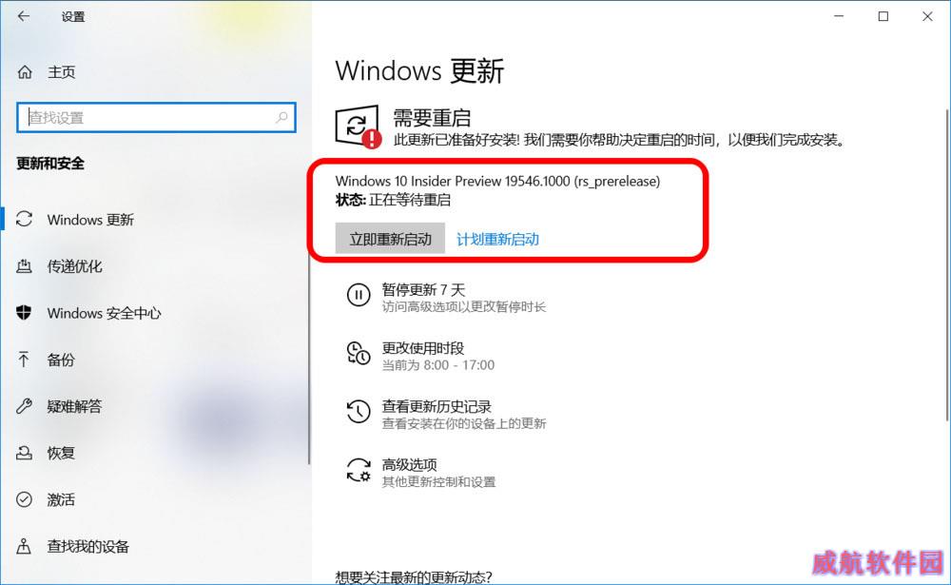Open 查找我的设备 person icon
The image size is (951, 585).
point(24,546)
